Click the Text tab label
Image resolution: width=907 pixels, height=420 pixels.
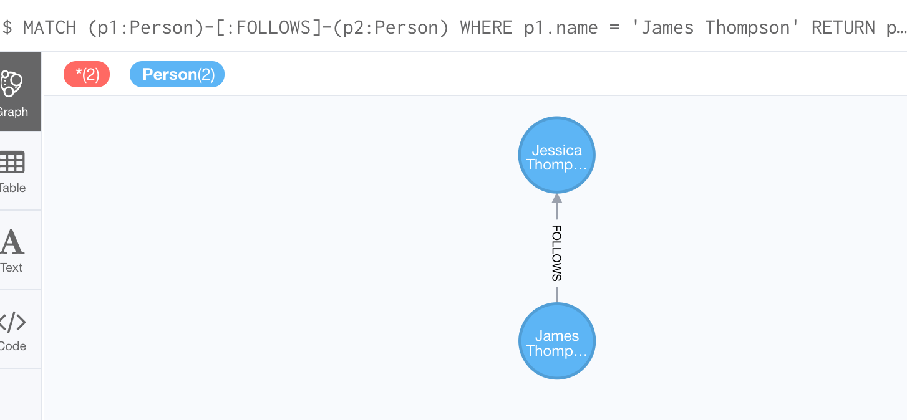pyautogui.click(x=12, y=267)
